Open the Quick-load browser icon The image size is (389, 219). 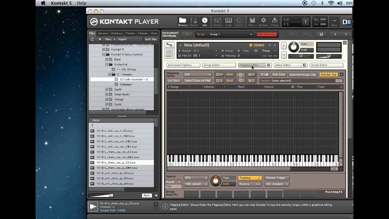(x=239, y=22)
